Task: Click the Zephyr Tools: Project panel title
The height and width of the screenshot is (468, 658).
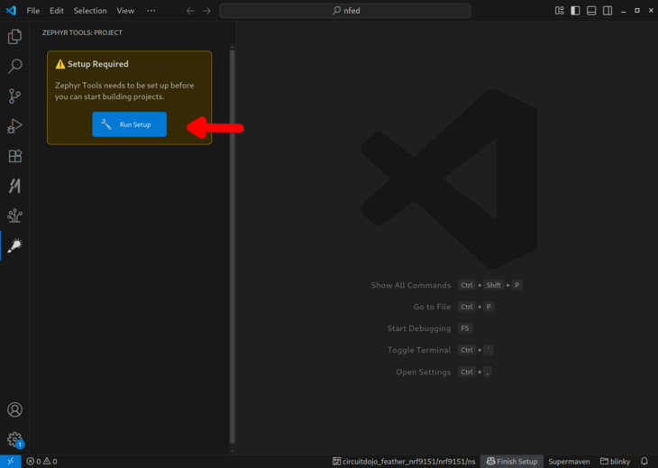Action: click(x=82, y=32)
